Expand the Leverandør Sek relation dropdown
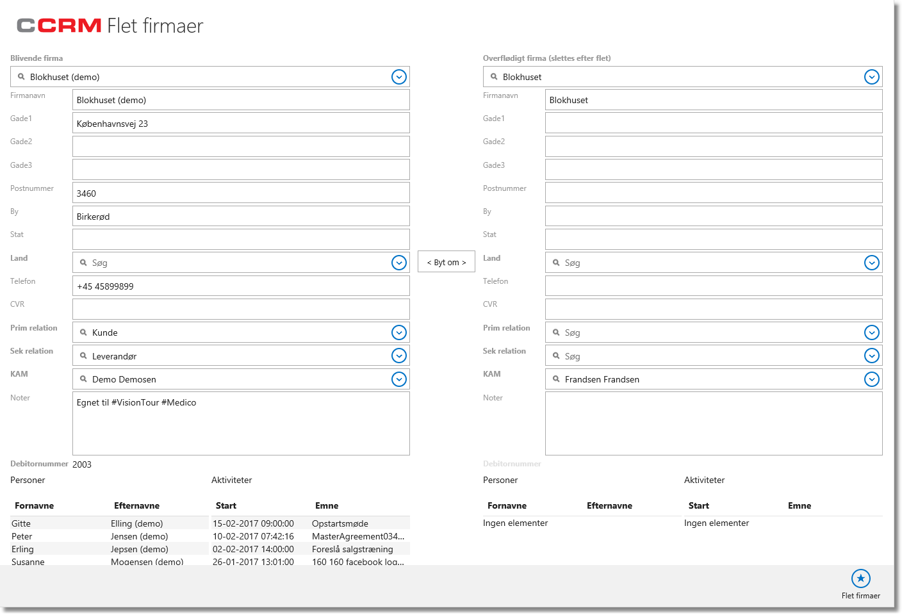 pyautogui.click(x=399, y=356)
